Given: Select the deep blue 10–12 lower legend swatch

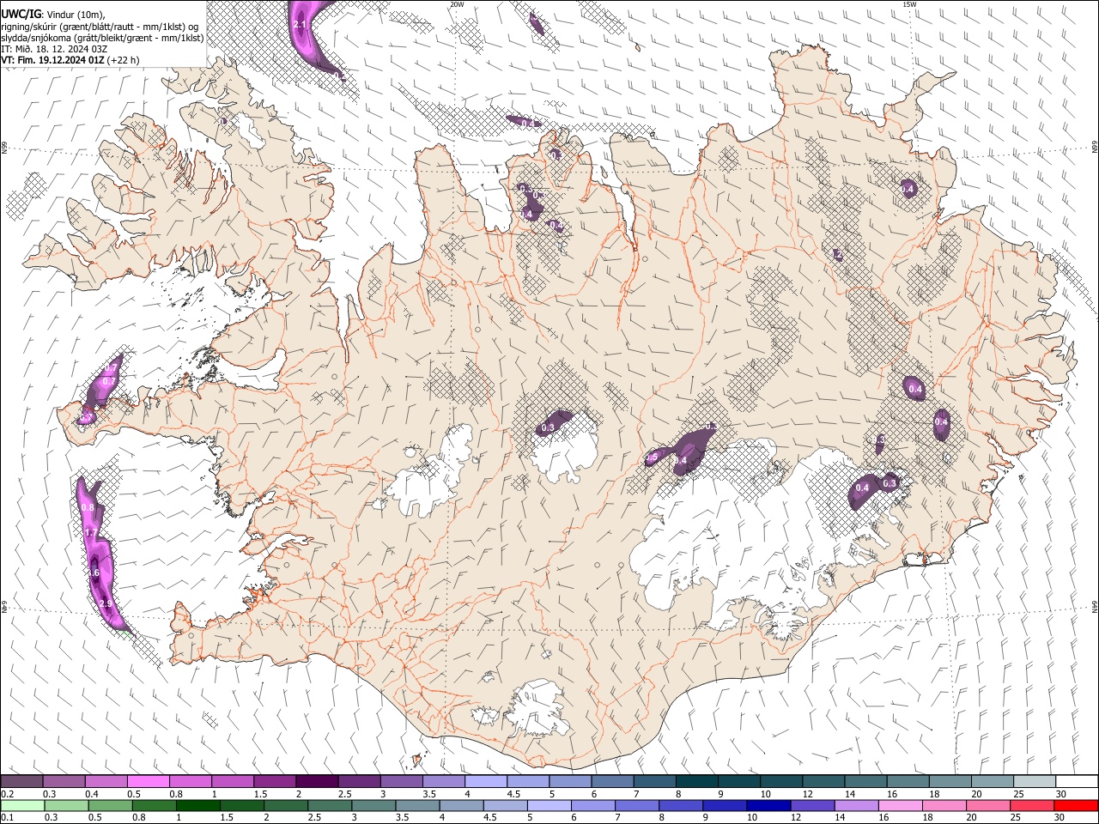Looking at the screenshot, I should click(x=768, y=805).
